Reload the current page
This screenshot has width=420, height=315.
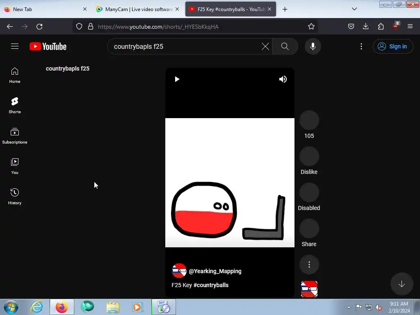pos(39,27)
